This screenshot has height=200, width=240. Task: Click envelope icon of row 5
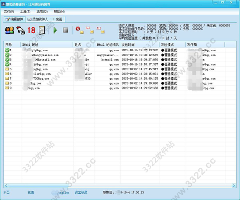point(7,69)
